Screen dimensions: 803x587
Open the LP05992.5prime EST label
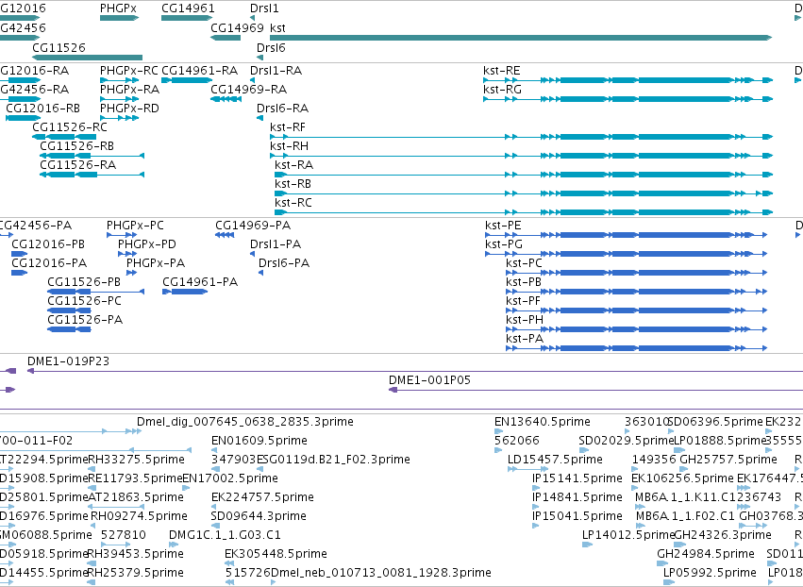[x=710, y=574]
